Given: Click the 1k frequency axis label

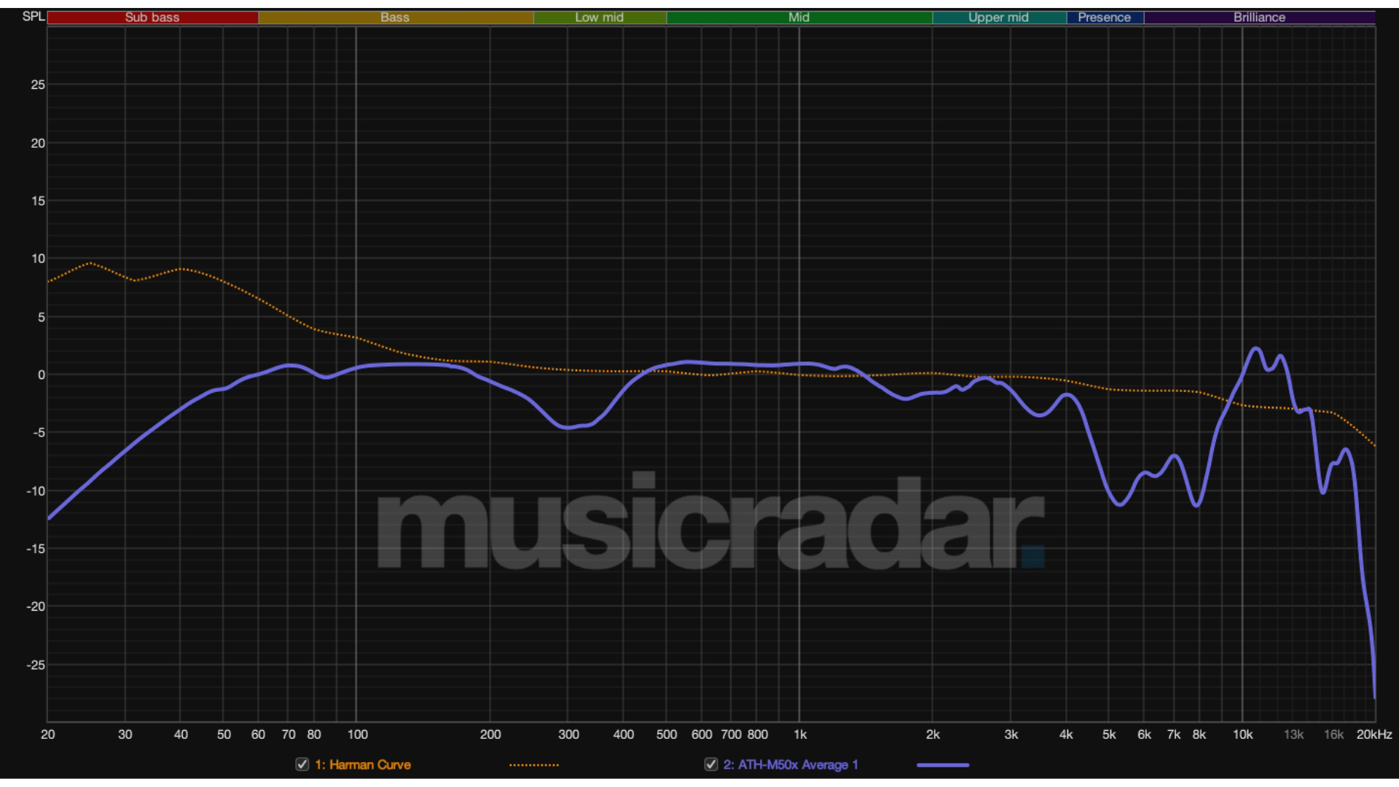Looking at the screenshot, I should 800,736.
